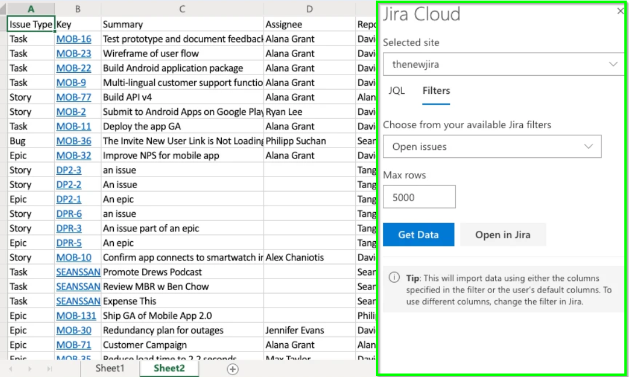629x377 pixels.
Task: Select assignee cell "Alex Chaniotis"
Action: [x=309, y=257]
